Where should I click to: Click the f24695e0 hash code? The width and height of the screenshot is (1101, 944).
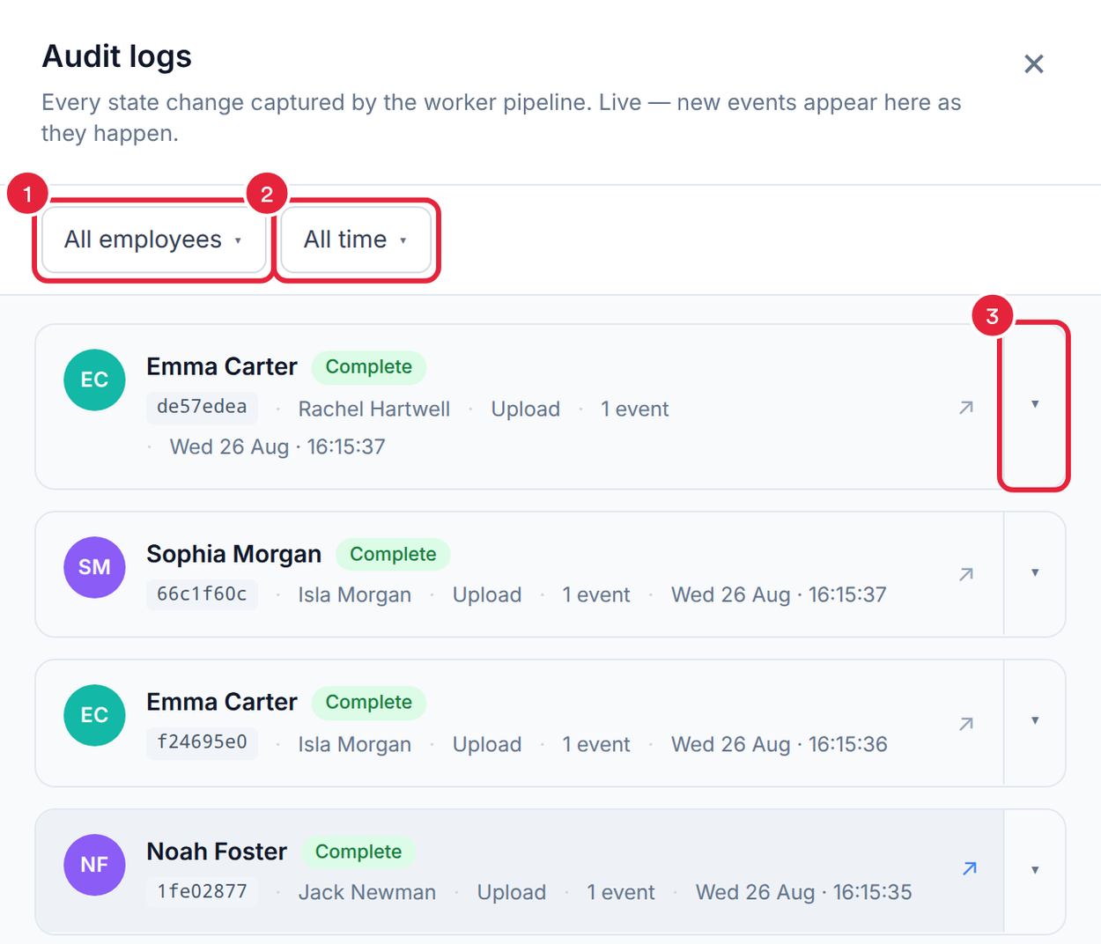pos(202,742)
